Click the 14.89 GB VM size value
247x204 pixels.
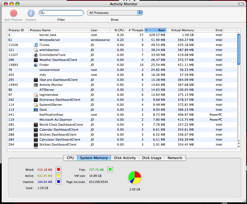pos(95,176)
